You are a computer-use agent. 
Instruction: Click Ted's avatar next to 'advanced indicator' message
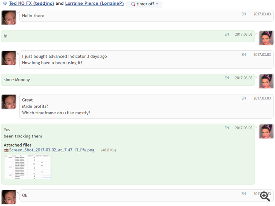click(9, 58)
